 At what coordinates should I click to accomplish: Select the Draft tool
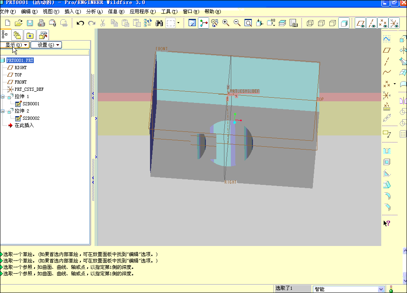pyautogui.click(x=386, y=184)
